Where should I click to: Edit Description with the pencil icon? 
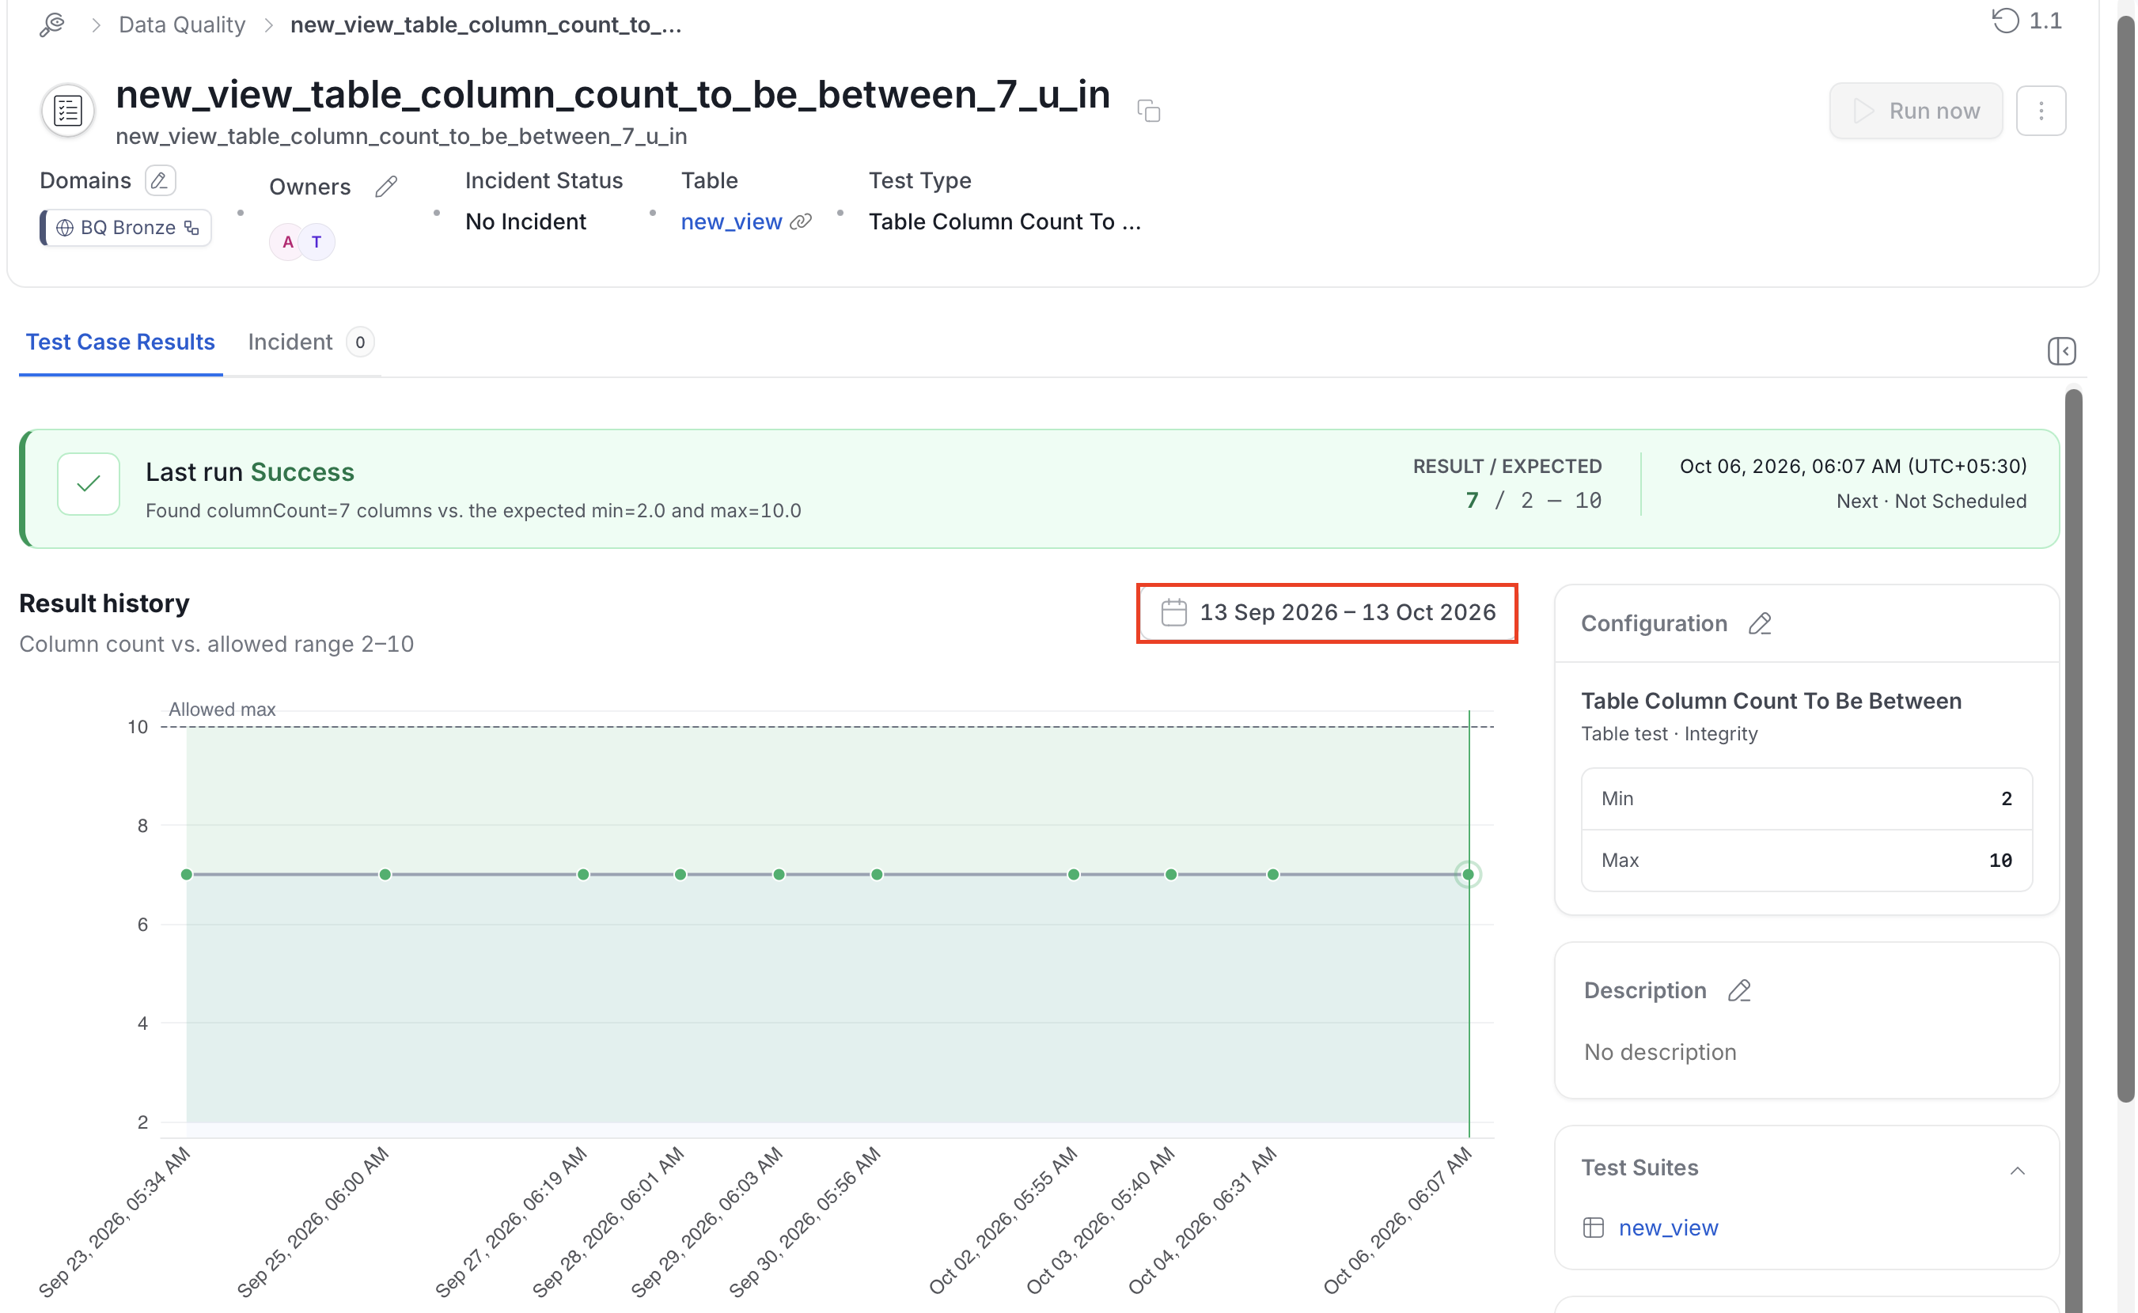pos(1738,990)
